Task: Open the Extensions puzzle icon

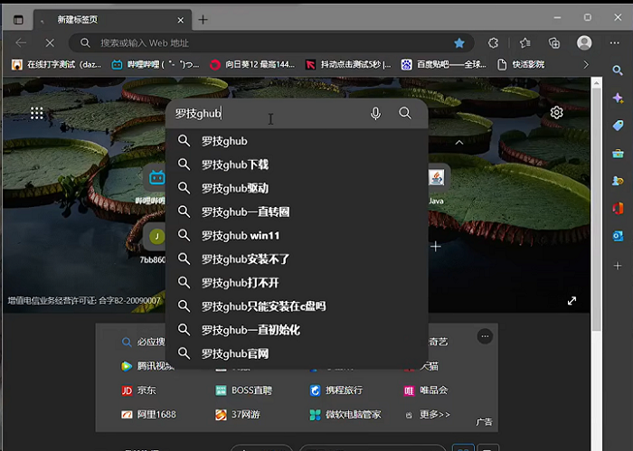Action: tap(493, 42)
